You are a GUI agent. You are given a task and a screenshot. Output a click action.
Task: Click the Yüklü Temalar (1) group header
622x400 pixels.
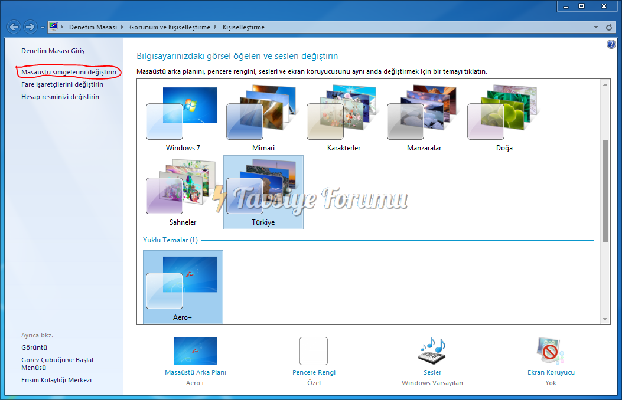point(170,240)
